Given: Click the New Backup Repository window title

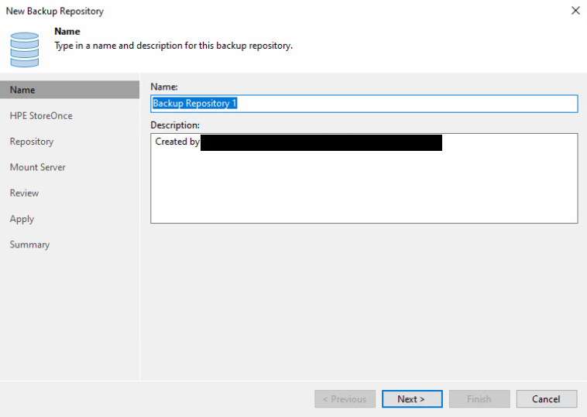Looking at the screenshot, I should point(55,11).
